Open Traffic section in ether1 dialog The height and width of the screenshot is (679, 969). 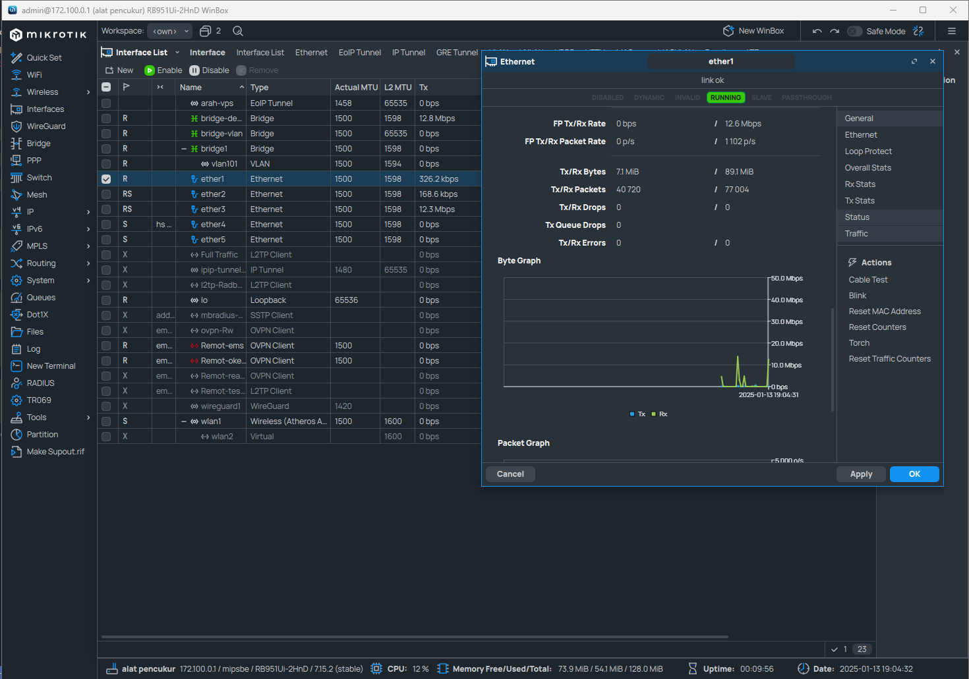tap(890, 234)
